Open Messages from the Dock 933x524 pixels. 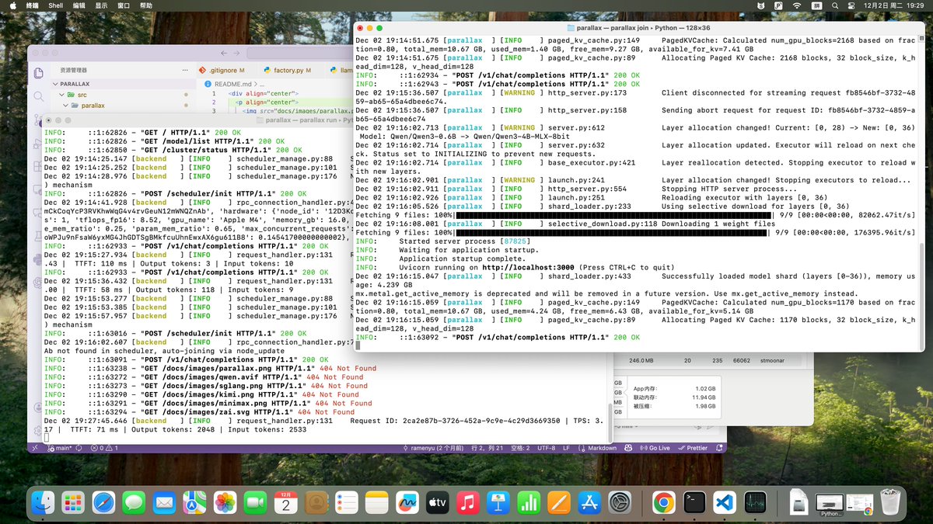134,502
